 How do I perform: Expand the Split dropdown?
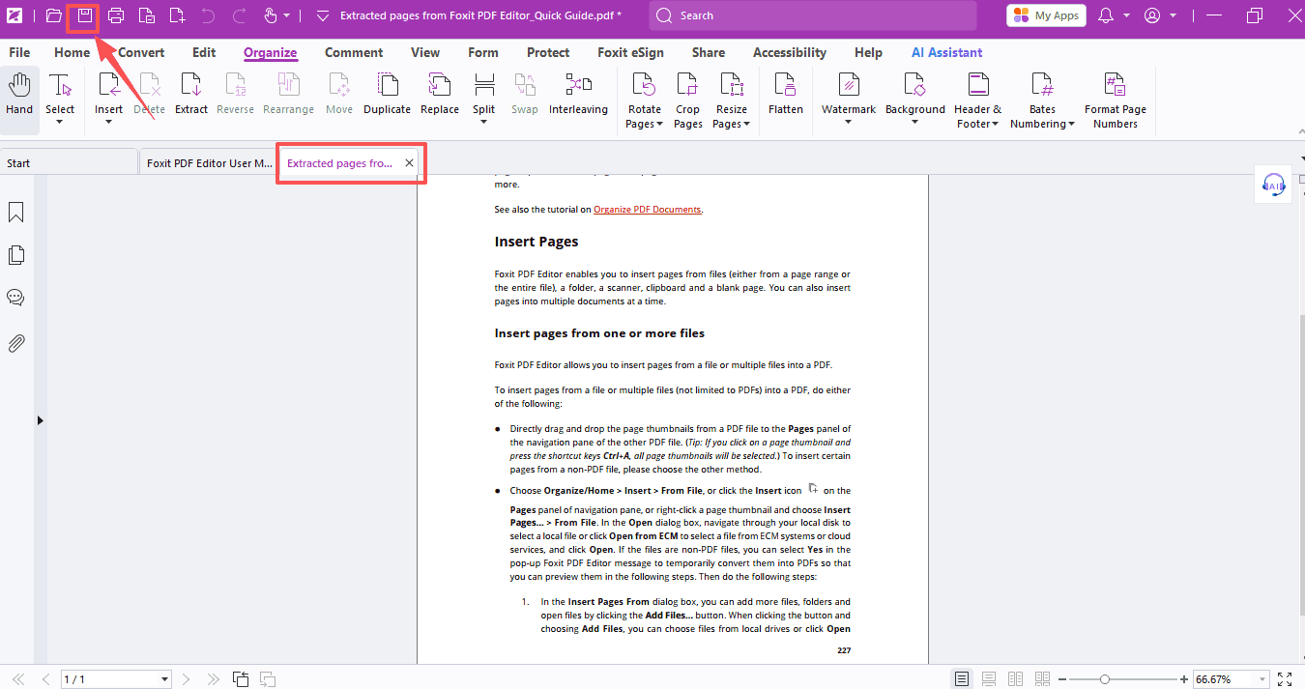coord(484,123)
